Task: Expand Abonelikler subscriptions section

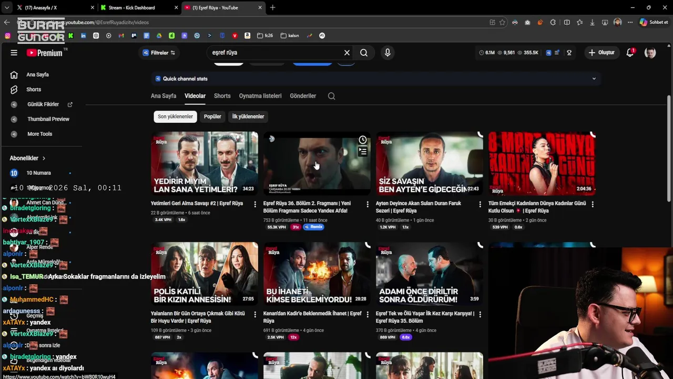Action: pyautogui.click(x=27, y=158)
